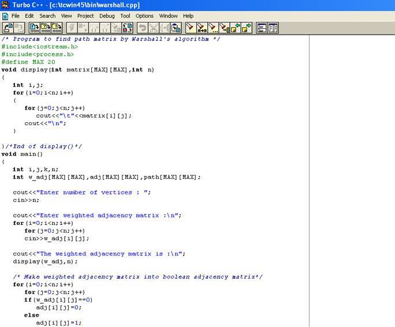Click the 'Enter weighted adjacency matrix' line
The width and height of the screenshot is (395, 327).
[x=97, y=216]
